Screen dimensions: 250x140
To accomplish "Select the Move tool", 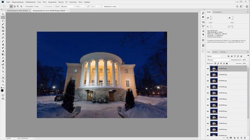I will (x=3, y=14).
